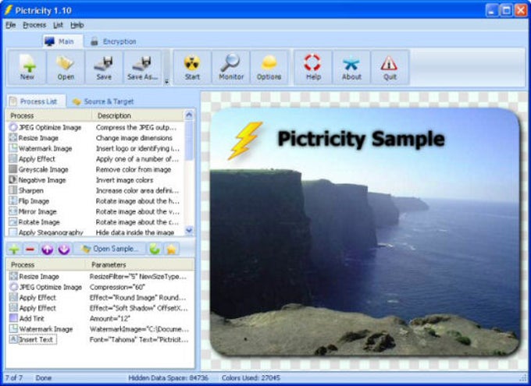Select the Source & Target tab

(x=103, y=101)
